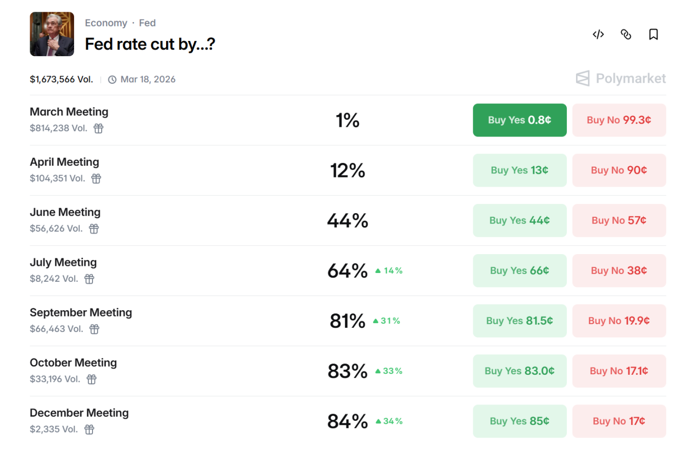
Task: Choose Buy No 38¢ for July
Action: pyautogui.click(x=619, y=270)
